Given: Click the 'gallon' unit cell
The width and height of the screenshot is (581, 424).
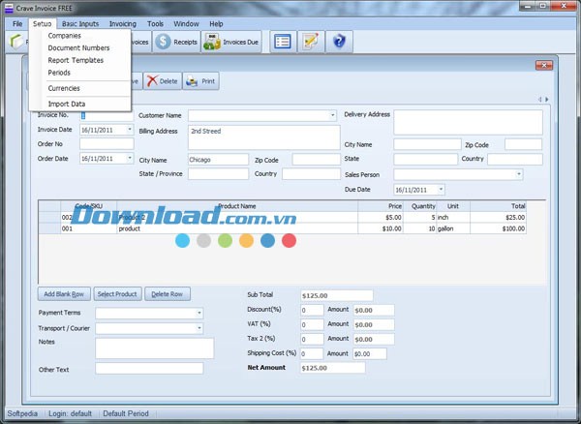Looking at the screenshot, I should (453, 228).
